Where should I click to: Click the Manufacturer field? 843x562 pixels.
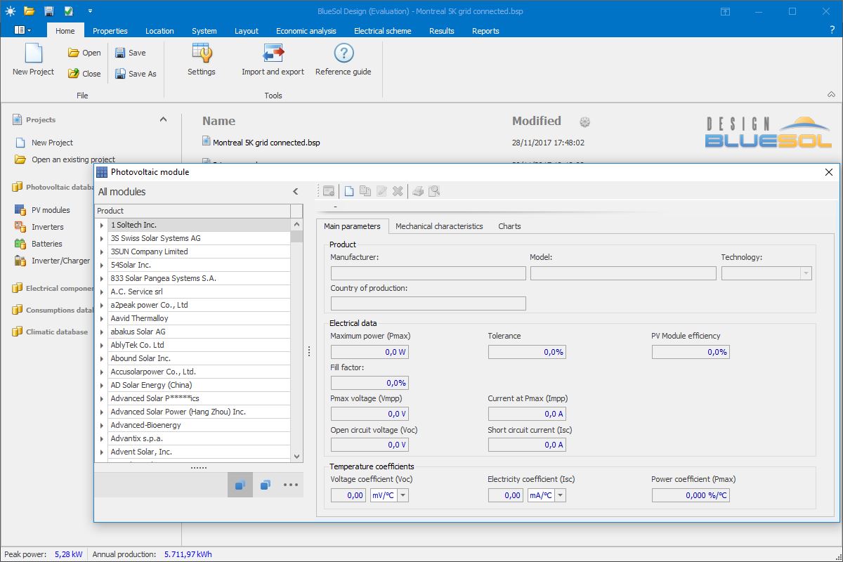(429, 273)
